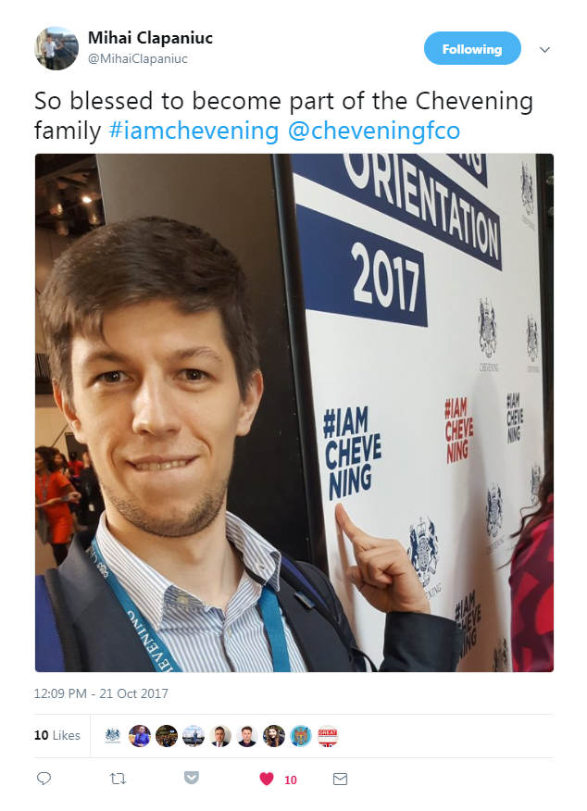Click the @MihaiClapaniuc handle
The width and height of the screenshot is (587, 811).
pyautogui.click(x=138, y=58)
